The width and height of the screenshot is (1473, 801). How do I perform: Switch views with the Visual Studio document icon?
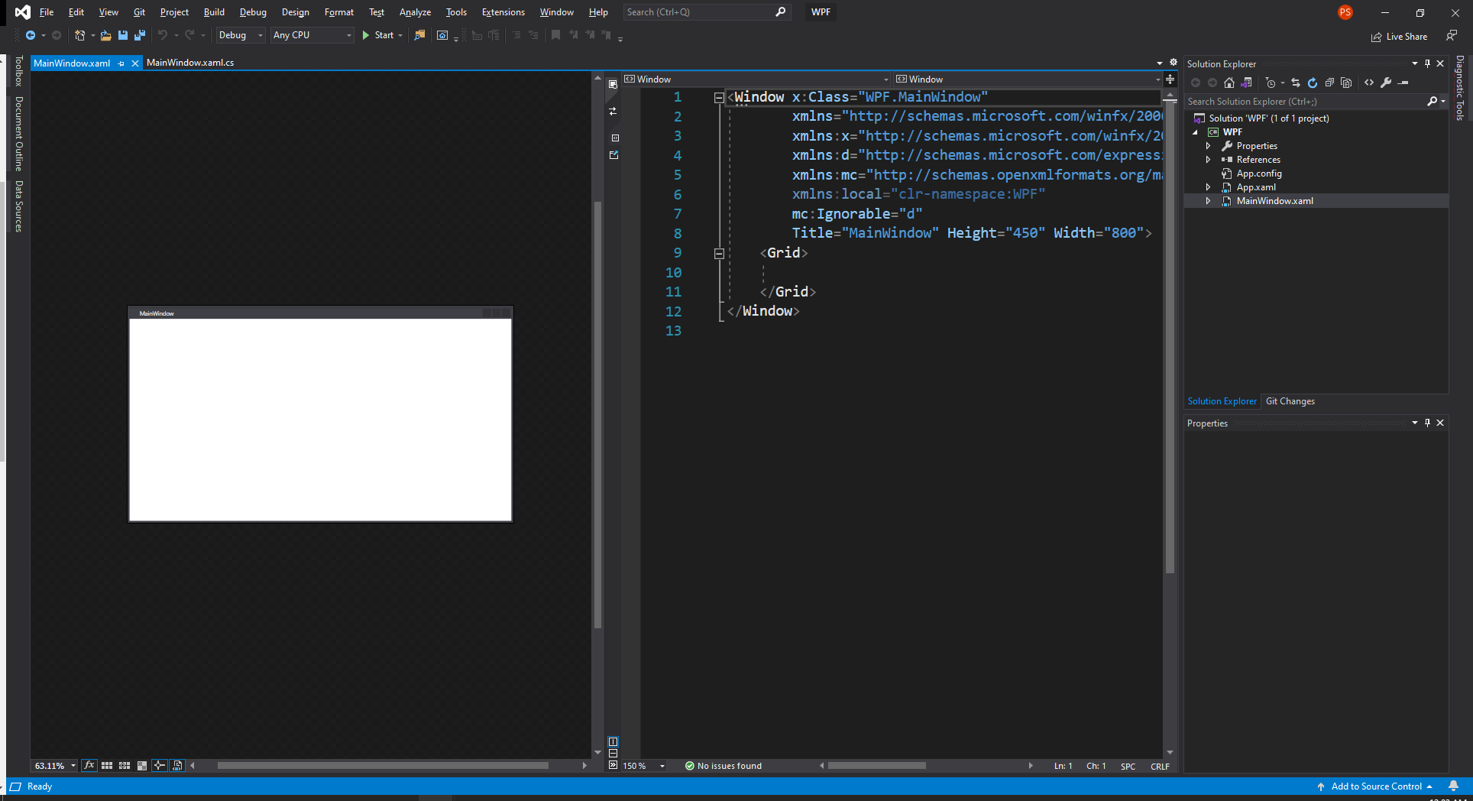pos(1246,83)
